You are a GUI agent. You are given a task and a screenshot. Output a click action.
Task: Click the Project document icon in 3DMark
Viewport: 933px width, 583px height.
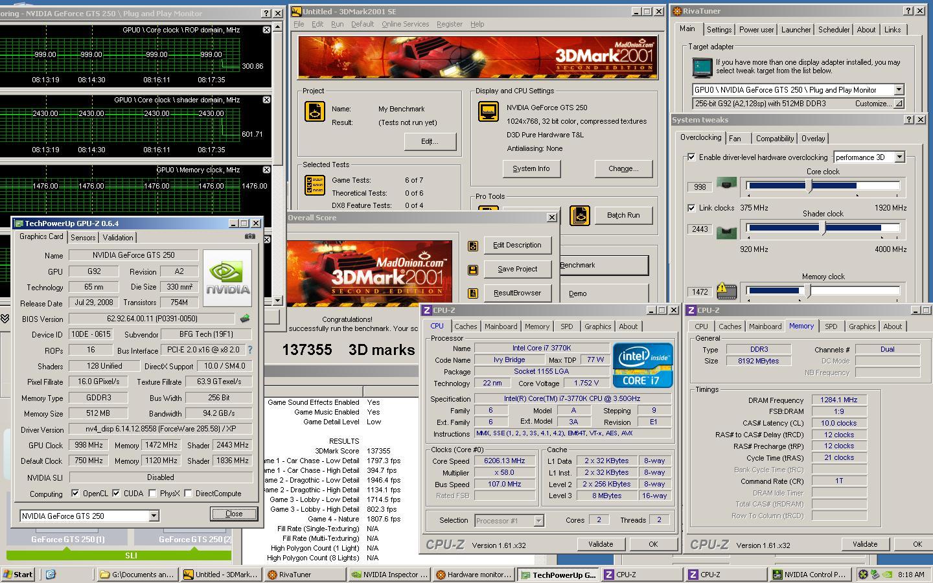[x=315, y=111]
